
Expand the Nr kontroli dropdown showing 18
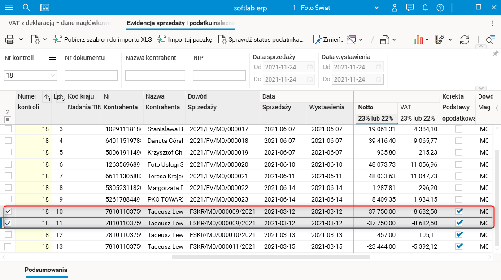[x=53, y=76]
